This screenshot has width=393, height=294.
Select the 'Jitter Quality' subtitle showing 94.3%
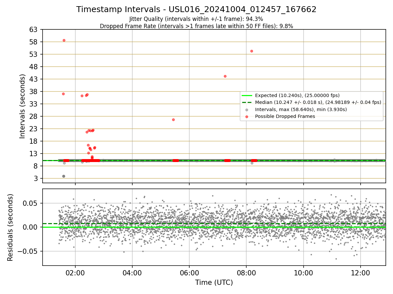(196, 19)
